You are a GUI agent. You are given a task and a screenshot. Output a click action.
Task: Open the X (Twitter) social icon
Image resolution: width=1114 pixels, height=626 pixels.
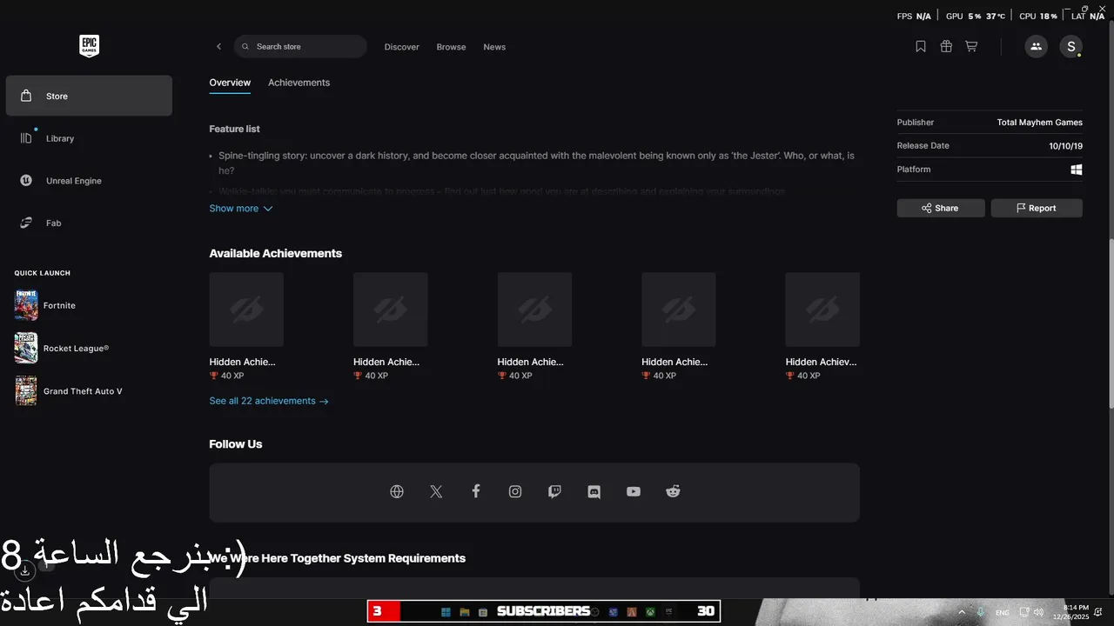pos(436,491)
